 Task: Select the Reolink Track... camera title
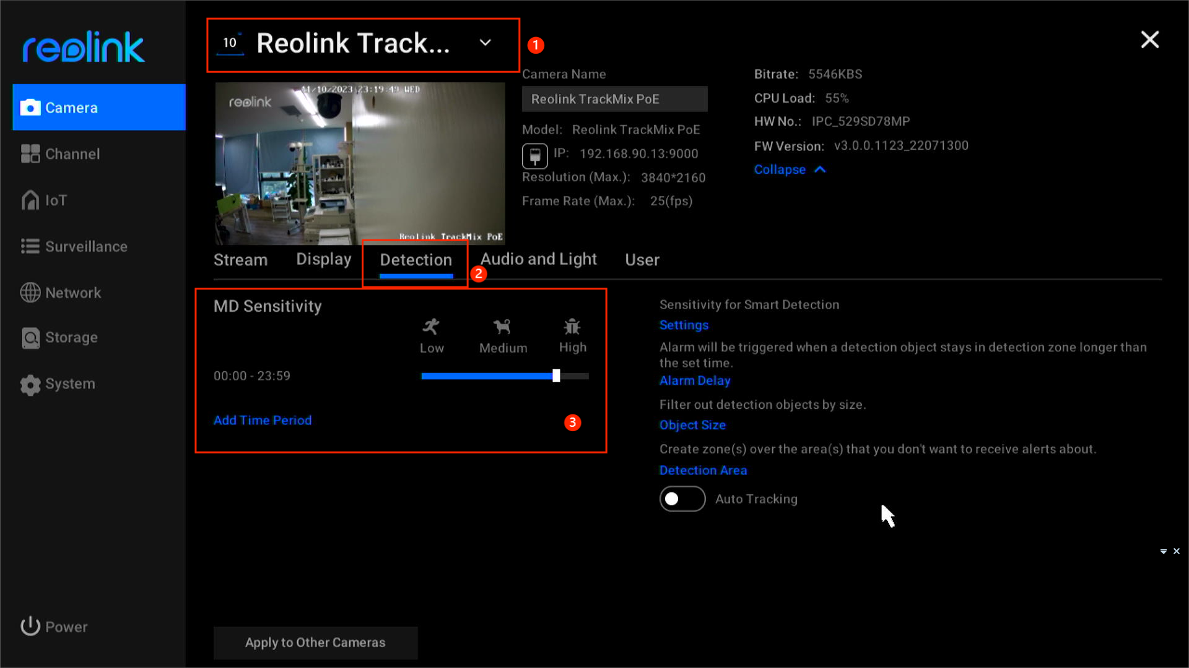tap(353, 43)
